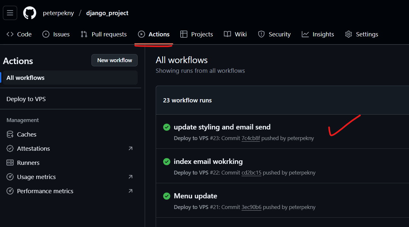Open the 'index email wokrking' workflow run
The width and height of the screenshot is (409, 227).
208,162
